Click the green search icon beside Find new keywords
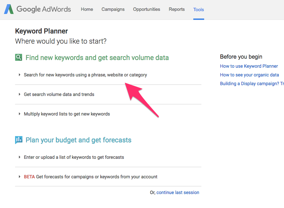Image resolution: width=284 pixels, height=208 pixels. 18,57
